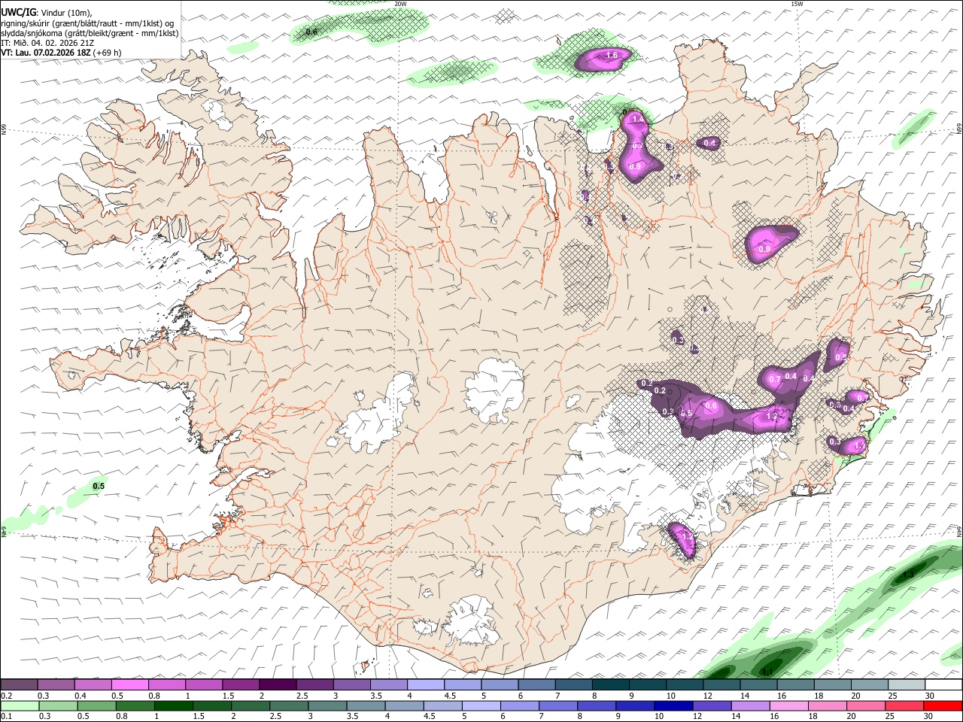
Task: Click the medium green 0.5 swatch in the lower legend
Action: (97, 705)
